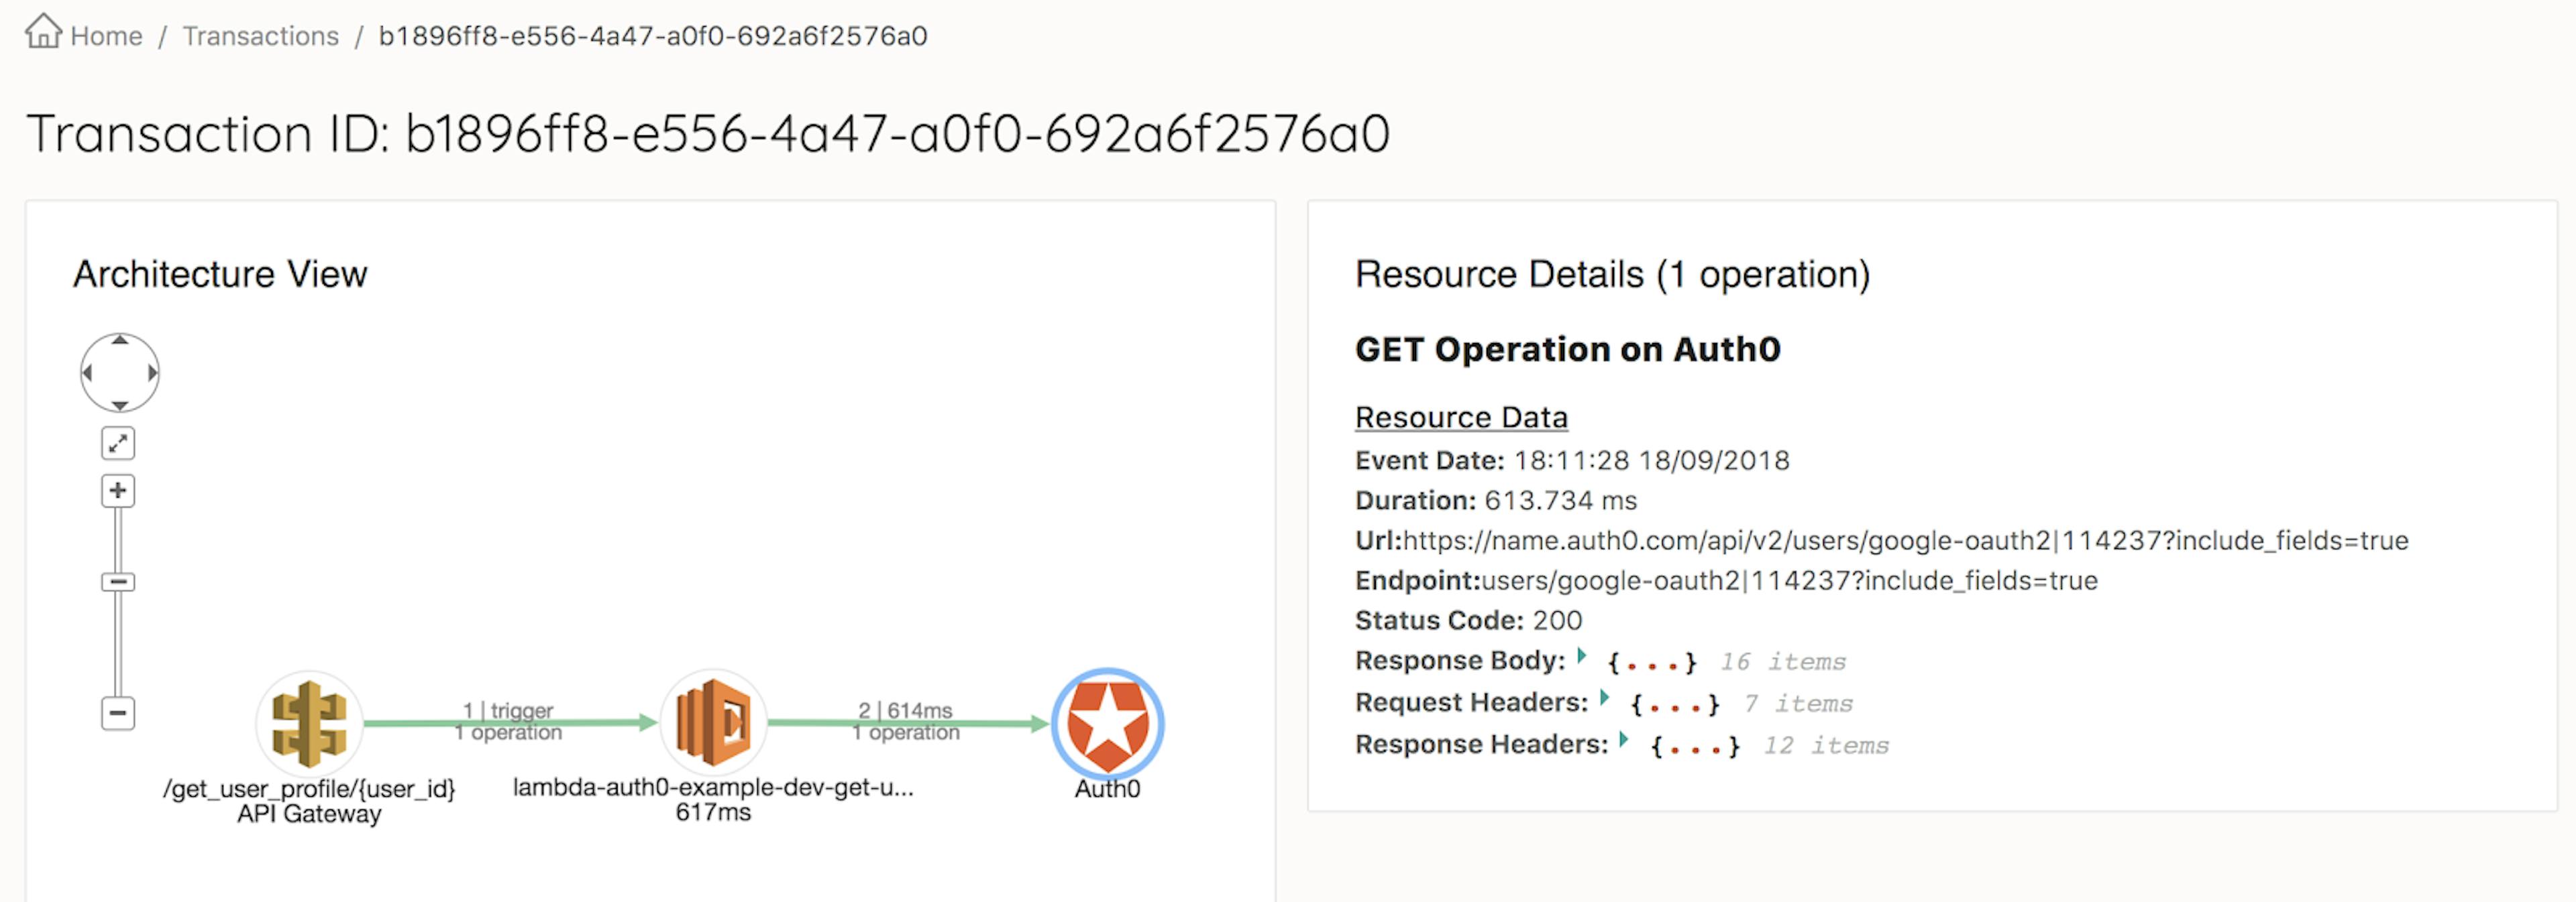The height and width of the screenshot is (902, 2576).
Task: Expand the Response Body JSON tree
Action: (1582, 657)
